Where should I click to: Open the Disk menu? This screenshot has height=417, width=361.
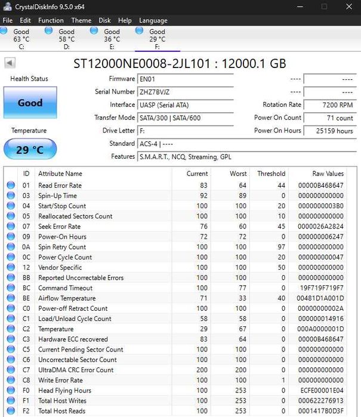(x=104, y=20)
